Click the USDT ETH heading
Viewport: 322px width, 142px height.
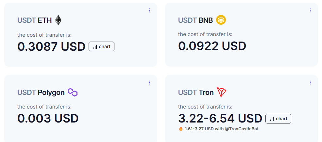[35, 20]
